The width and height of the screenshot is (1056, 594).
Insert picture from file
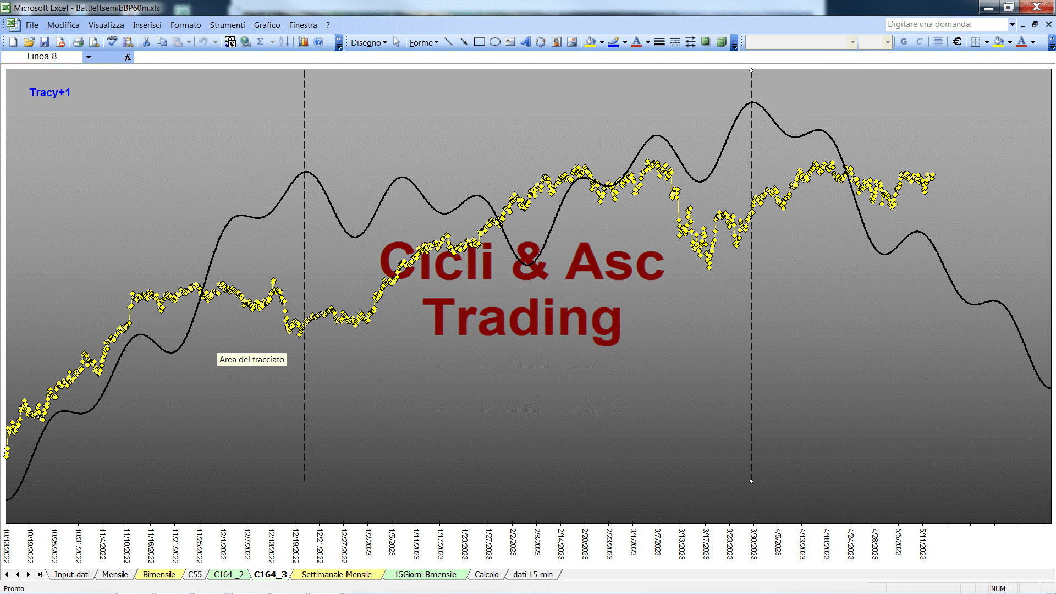[x=572, y=42]
